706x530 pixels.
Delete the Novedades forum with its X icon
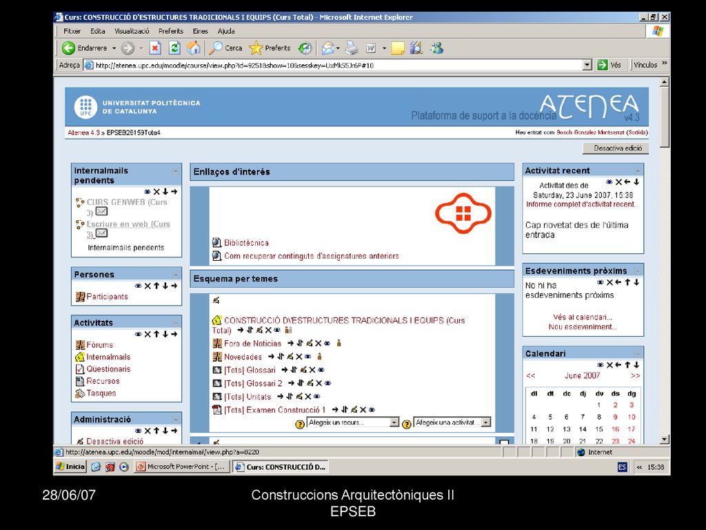pos(299,357)
